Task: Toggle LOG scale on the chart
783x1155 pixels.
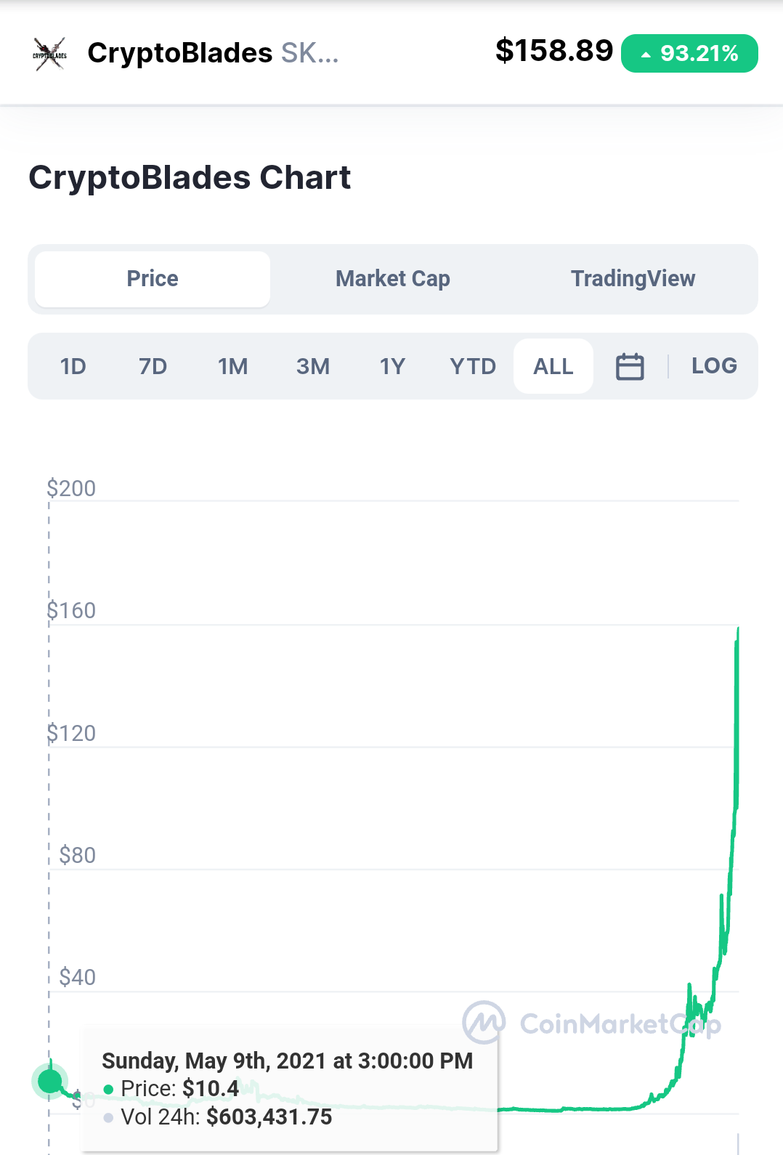Action: click(x=714, y=365)
